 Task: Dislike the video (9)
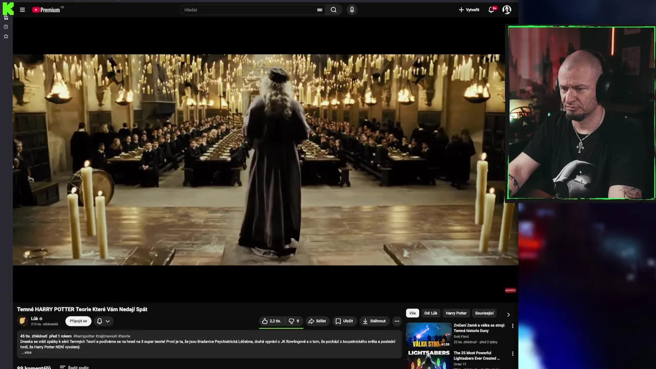pos(294,321)
